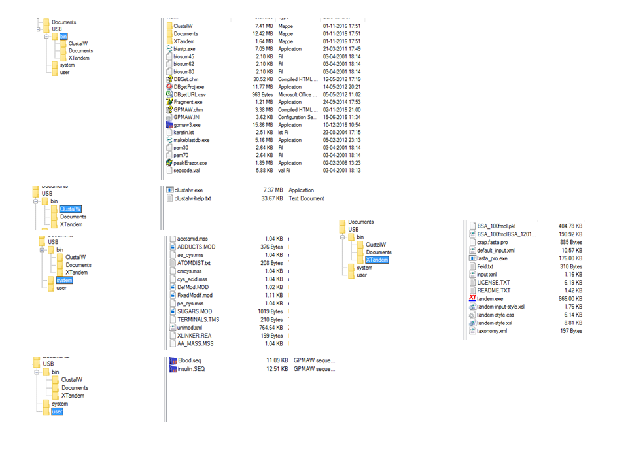Viewport: 628px width, 471px height.
Task: Collapse bin in the tree with bin highlighted
Action: (46, 37)
